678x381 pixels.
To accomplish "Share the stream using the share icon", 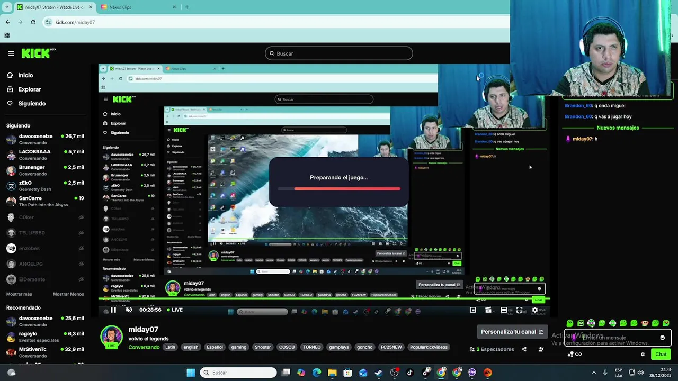I will [524, 349].
